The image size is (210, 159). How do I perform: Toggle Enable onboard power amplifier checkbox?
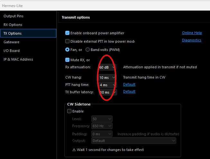point(68,33)
